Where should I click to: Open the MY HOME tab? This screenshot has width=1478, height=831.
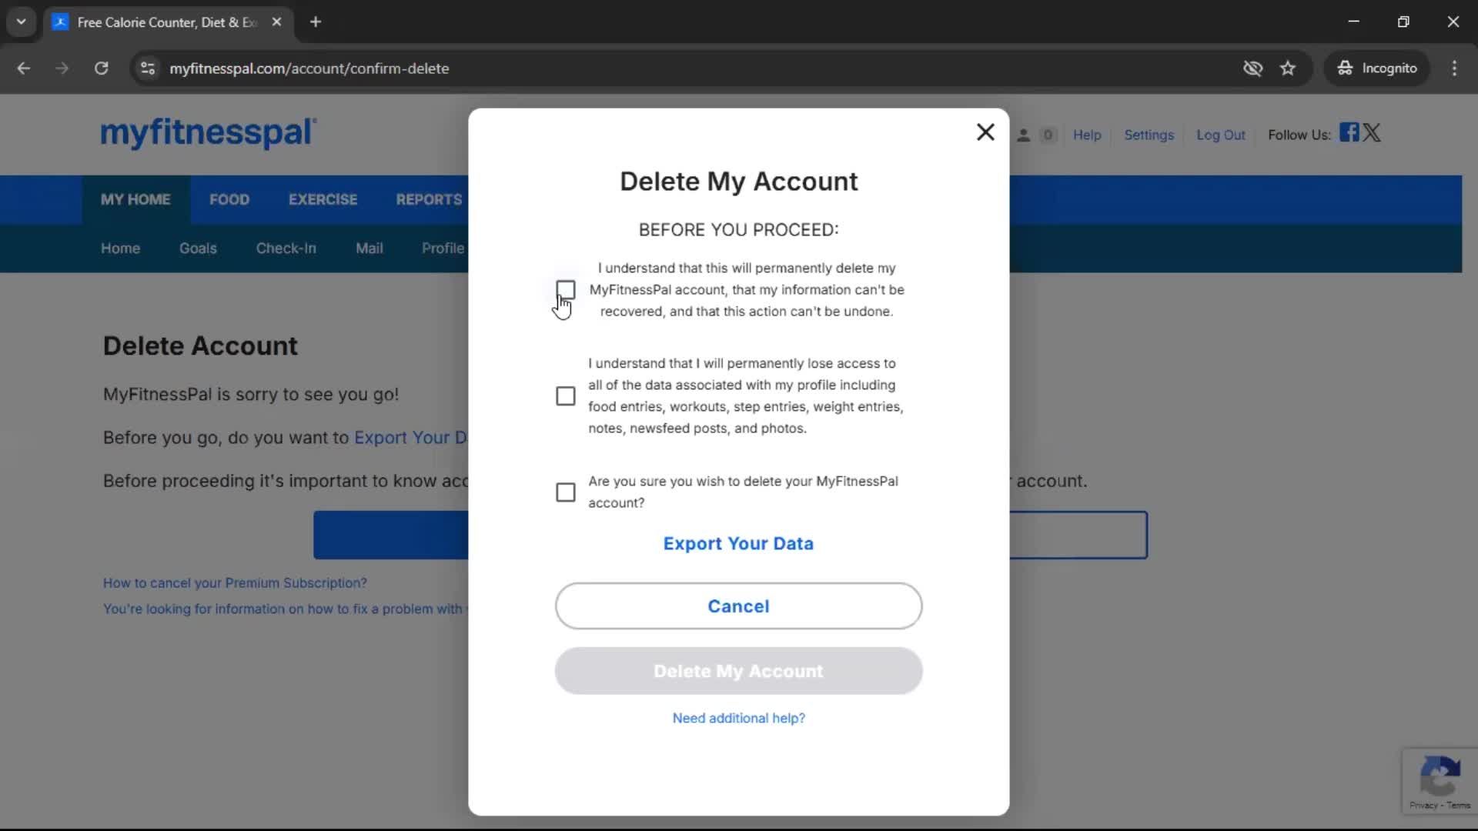135,199
